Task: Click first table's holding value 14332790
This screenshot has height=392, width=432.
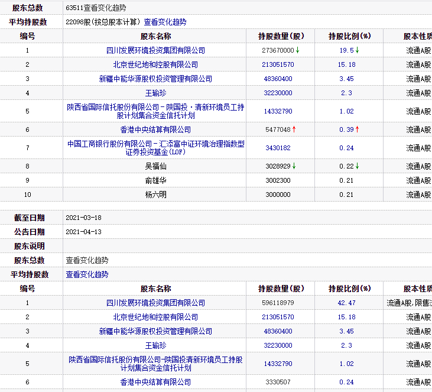Action: click(x=278, y=111)
